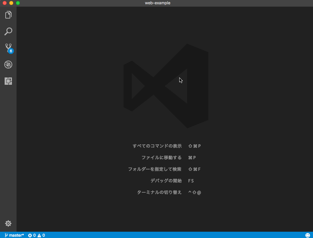Click the 'フォルダーを指定して検索' label
Viewport: 313px width, 238px height.
click(x=155, y=169)
